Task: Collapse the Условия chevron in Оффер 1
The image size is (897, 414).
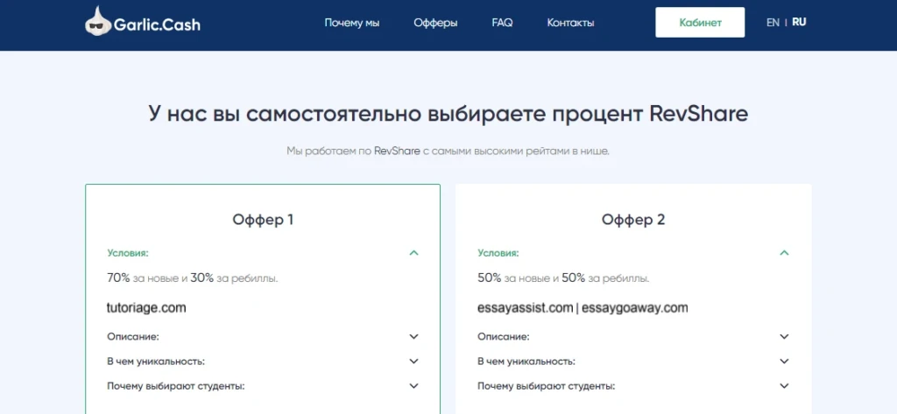Action: pyautogui.click(x=414, y=253)
